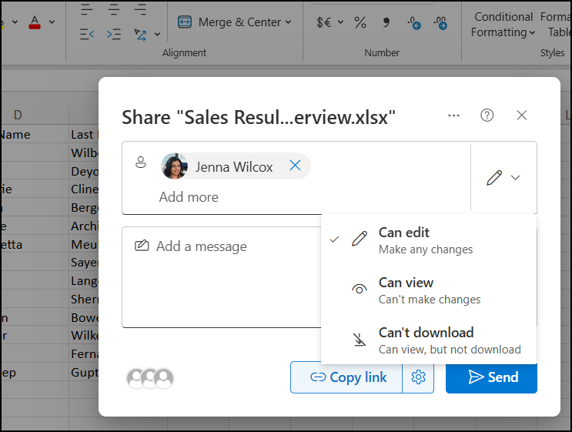Screen dimensions: 572x432
Task: Click the Merge & Center icon
Action: (185, 22)
